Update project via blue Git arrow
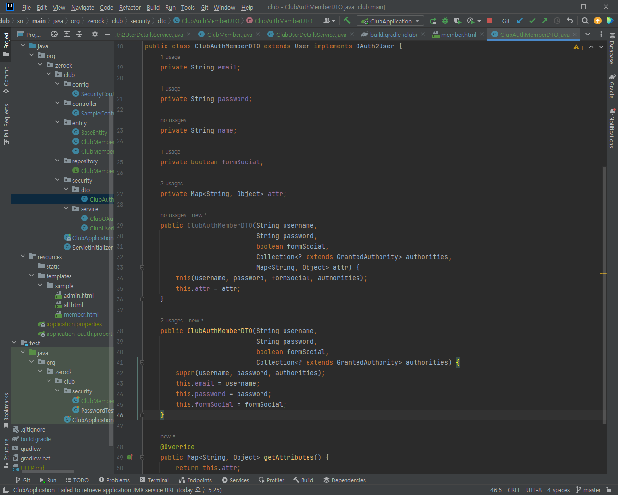This screenshot has height=495, width=618. click(x=520, y=21)
